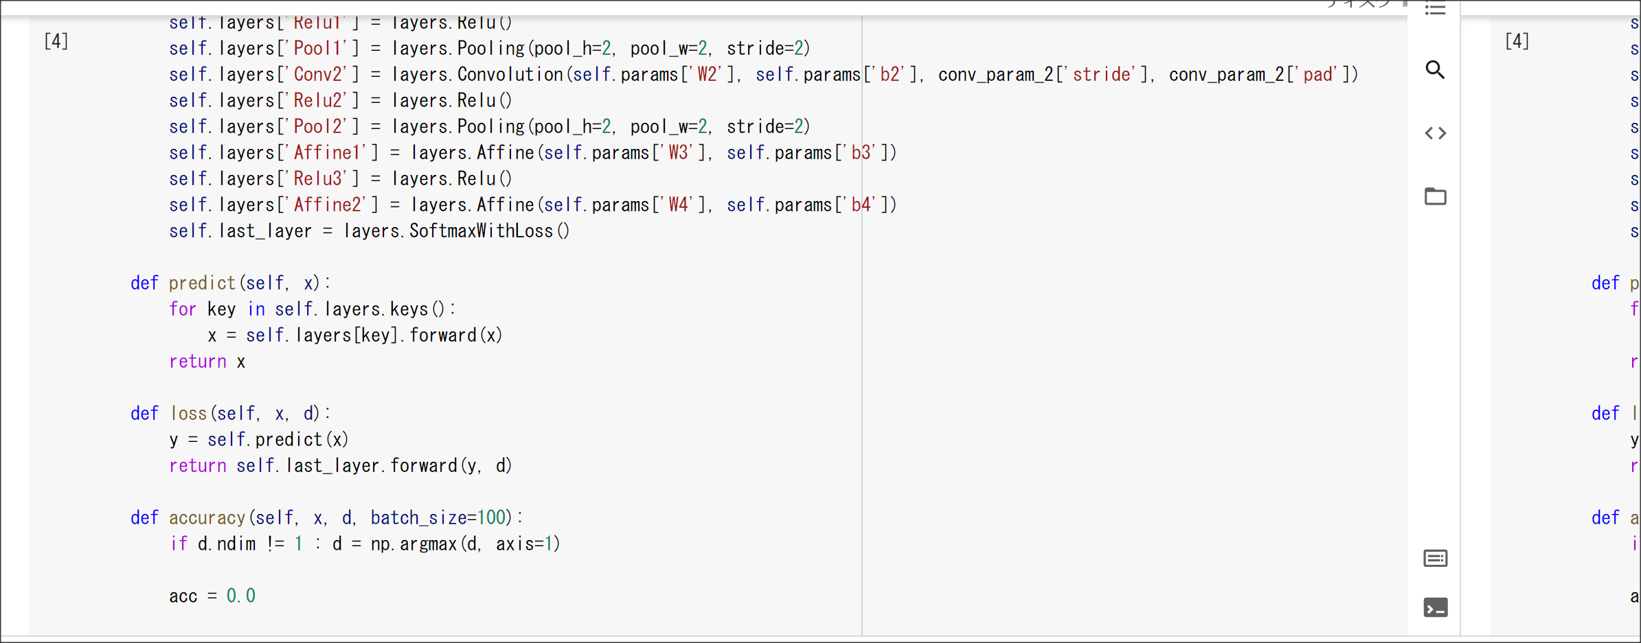
Task: Click the 'Pool2' Pooling layer line
Action: (x=490, y=127)
